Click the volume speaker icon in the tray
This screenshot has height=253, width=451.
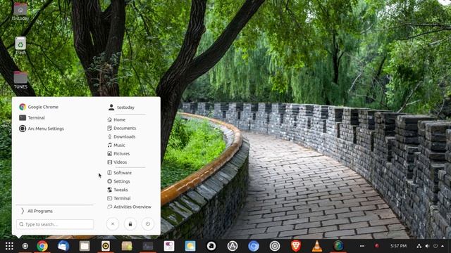(428, 246)
